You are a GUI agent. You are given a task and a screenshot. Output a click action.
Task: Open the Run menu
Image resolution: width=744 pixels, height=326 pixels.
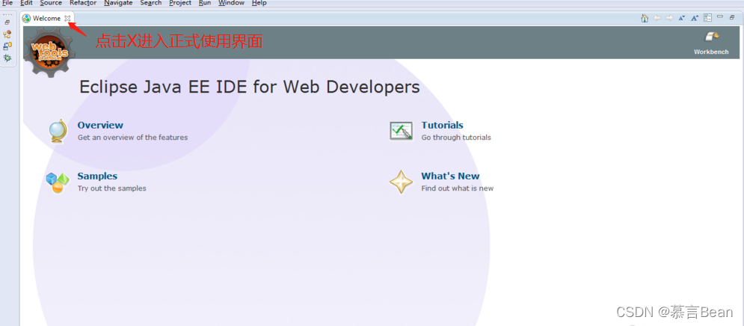point(204,3)
